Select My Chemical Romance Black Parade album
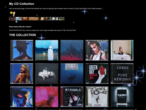 tap(97, 97)
